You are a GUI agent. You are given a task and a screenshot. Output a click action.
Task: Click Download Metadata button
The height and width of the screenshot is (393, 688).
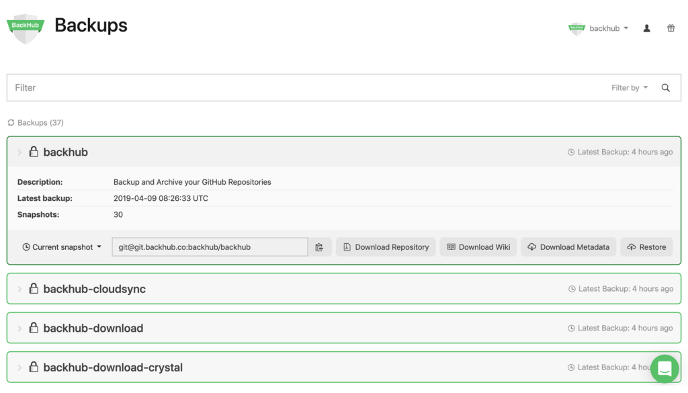coord(568,247)
